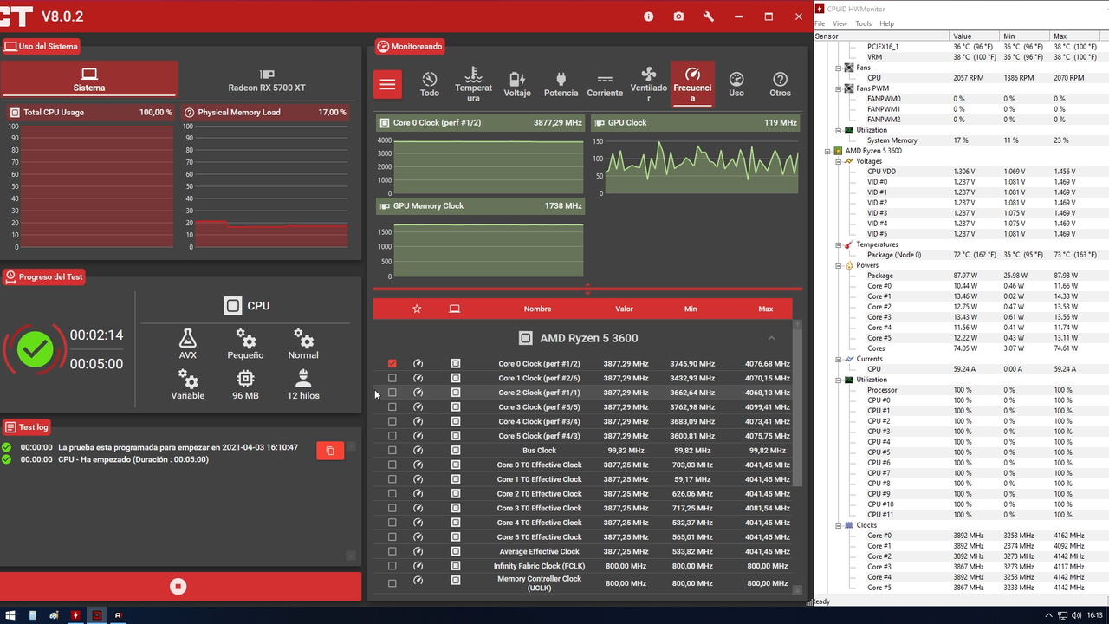Check the Infinity Fabric Clock (FCLK) checkbox

point(392,566)
